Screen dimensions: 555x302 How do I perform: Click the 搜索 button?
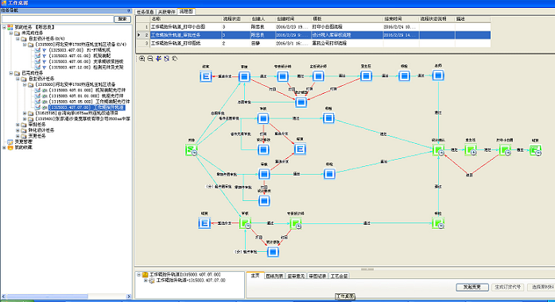click(122, 19)
